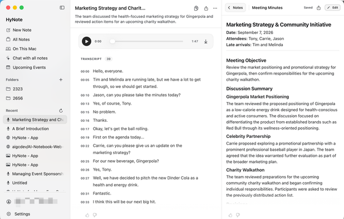Image resolution: width=344 pixels, height=219 pixels.
Task: Add a new folder with plus icon
Action: point(61,79)
